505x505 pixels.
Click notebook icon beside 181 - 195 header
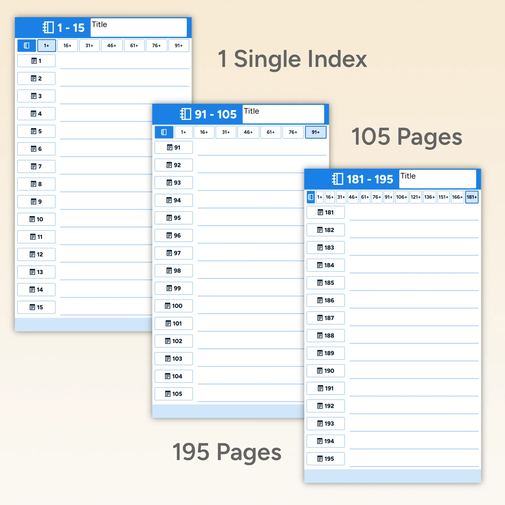coord(337,179)
